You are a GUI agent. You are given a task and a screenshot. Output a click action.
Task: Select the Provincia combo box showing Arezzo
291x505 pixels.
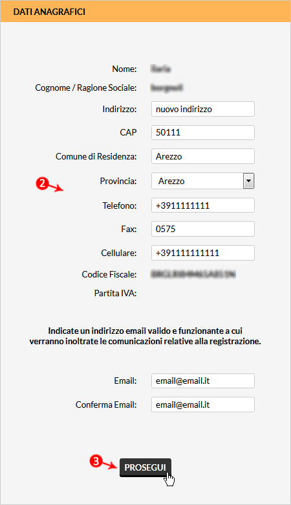tap(203, 181)
